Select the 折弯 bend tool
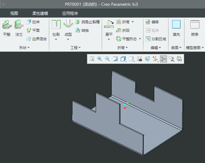Image resolution: width=205 pixels, height=163 pixels. coord(123,22)
